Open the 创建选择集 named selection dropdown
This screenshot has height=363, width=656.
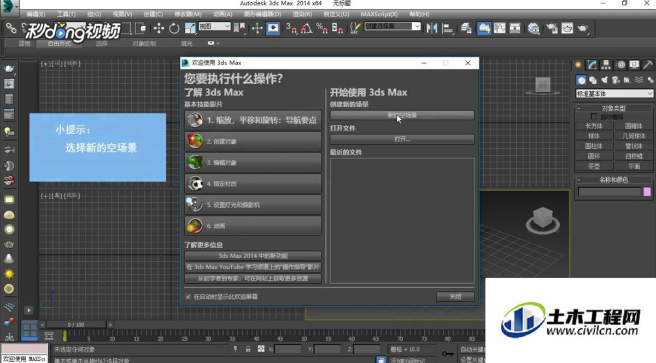tap(393, 26)
